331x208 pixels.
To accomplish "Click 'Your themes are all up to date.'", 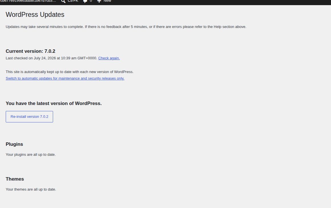I will (31, 189).
